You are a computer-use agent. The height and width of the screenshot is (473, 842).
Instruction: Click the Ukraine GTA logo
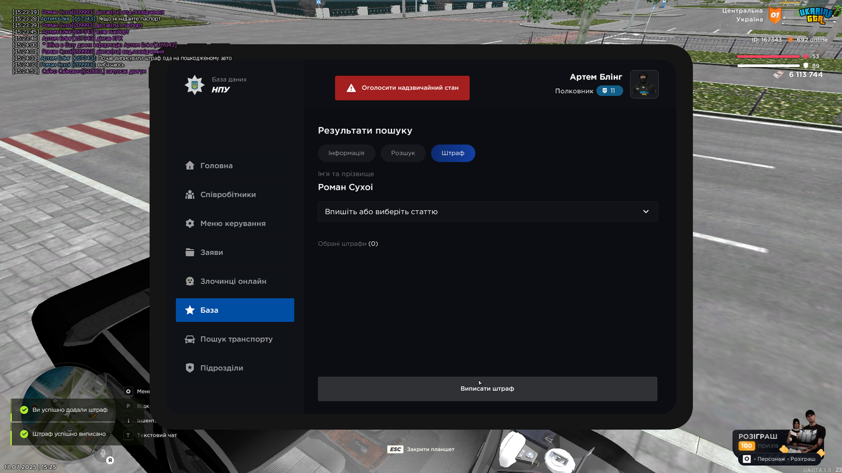point(816,15)
